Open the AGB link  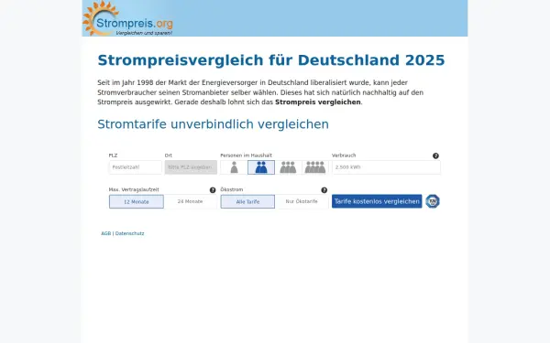(x=106, y=233)
